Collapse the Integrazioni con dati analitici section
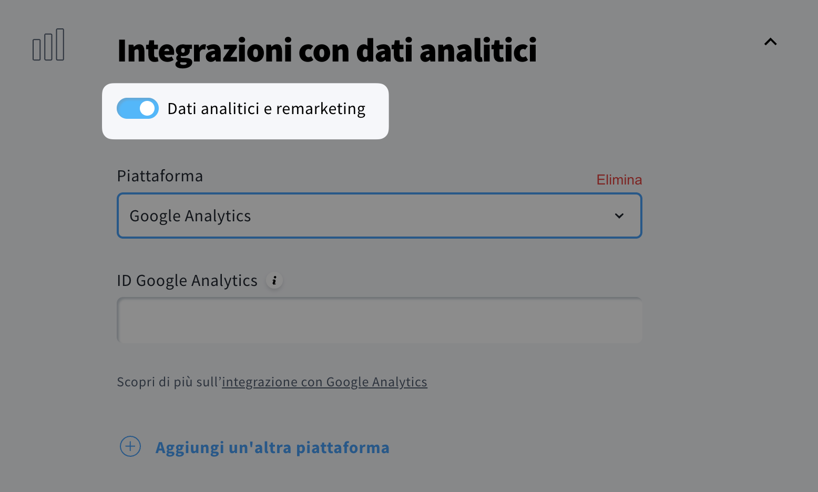The height and width of the screenshot is (492, 818). (x=770, y=42)
